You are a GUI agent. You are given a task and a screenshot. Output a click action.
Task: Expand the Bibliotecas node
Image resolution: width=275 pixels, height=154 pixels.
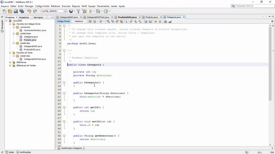[x=10, y=62]
